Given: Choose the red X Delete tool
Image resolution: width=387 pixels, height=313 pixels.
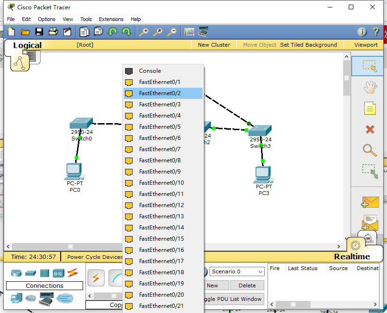Looking at the screenshot, I should tap(370, 129).
